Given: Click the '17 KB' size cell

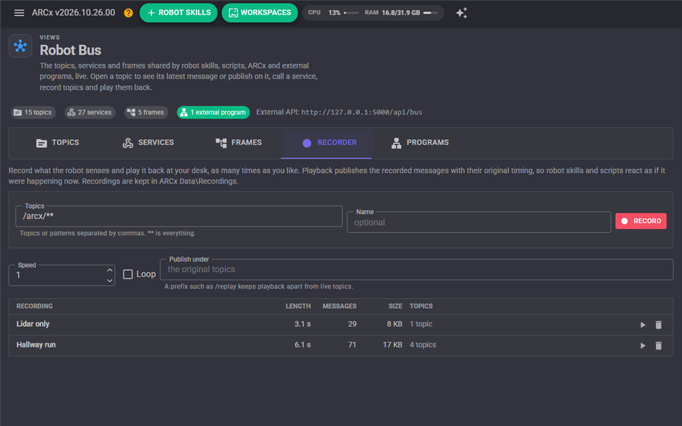Looking at the screenshot, I should [392, 345].
